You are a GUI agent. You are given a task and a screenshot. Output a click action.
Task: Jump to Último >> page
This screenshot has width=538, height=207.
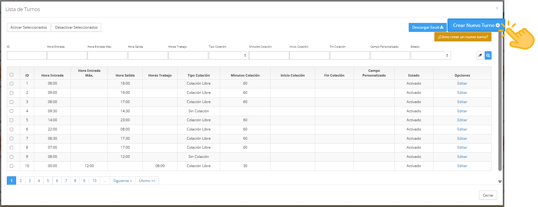pos(147,181)
